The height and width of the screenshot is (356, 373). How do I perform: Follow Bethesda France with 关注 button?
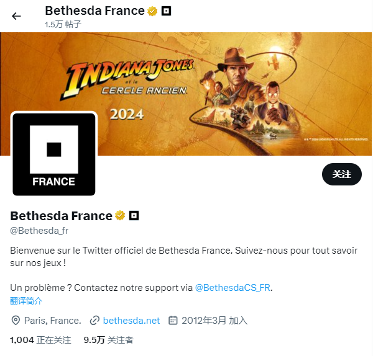pos(341,174)
